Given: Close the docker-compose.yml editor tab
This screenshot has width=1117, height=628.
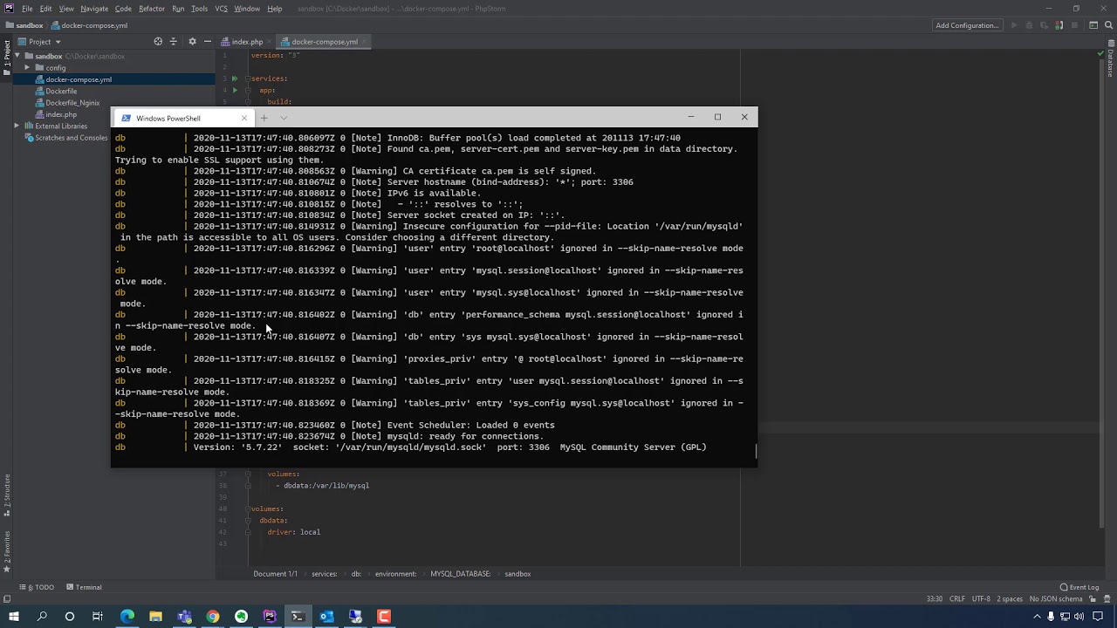Looking at the screenshot, I should [365, 41].
